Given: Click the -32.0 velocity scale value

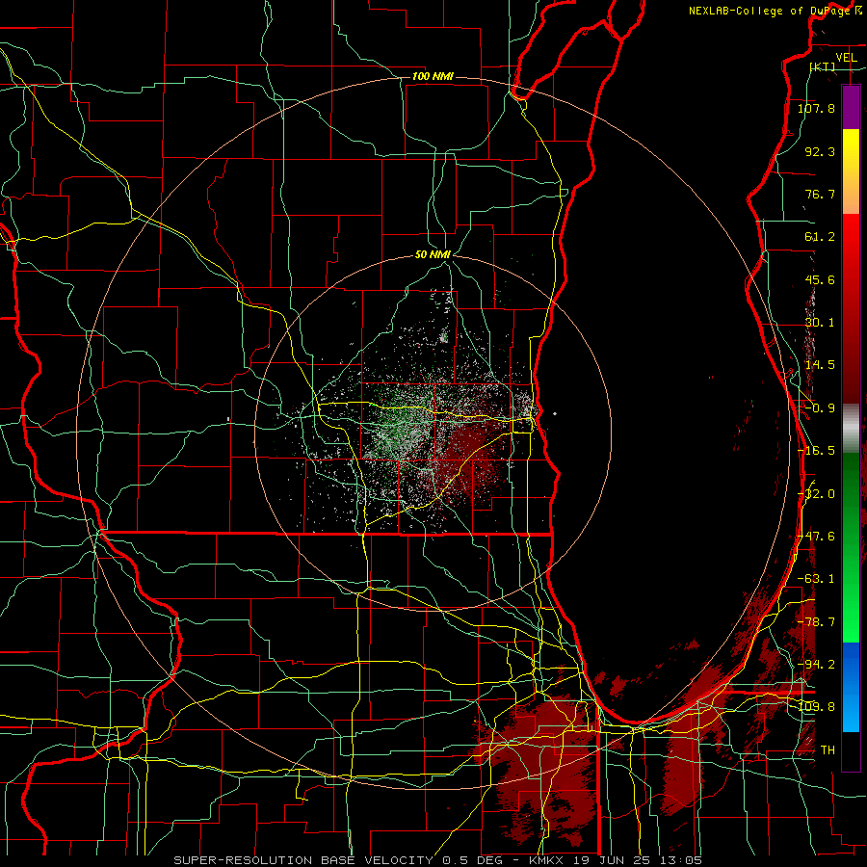Looking at the screenshot, I should pos(816,494).
